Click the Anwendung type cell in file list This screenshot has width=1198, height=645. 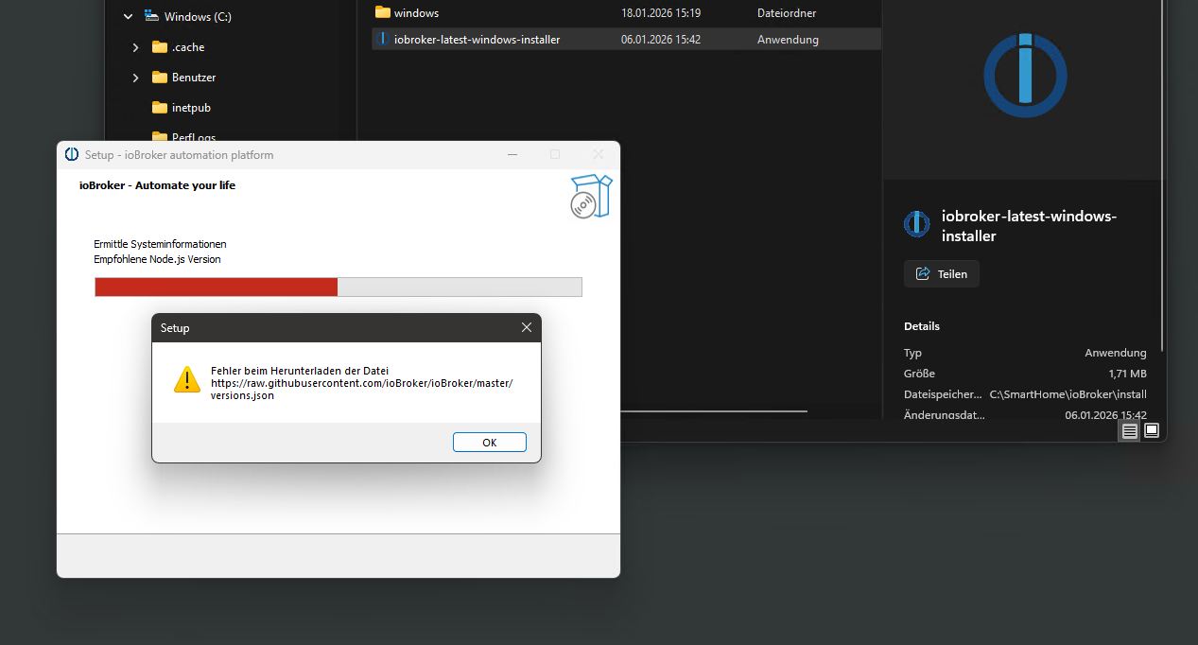point(788,40)
